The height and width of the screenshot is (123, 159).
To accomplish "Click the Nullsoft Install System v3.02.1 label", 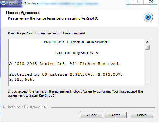I will [x=26, y=107].
